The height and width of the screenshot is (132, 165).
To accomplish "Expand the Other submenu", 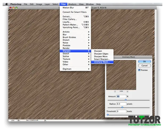I will click(75, 65).
